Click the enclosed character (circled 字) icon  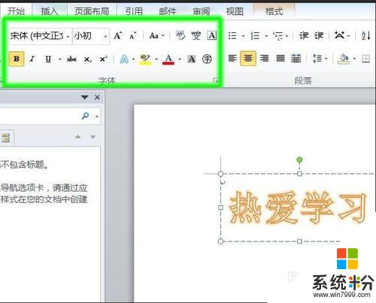[207, 59]
